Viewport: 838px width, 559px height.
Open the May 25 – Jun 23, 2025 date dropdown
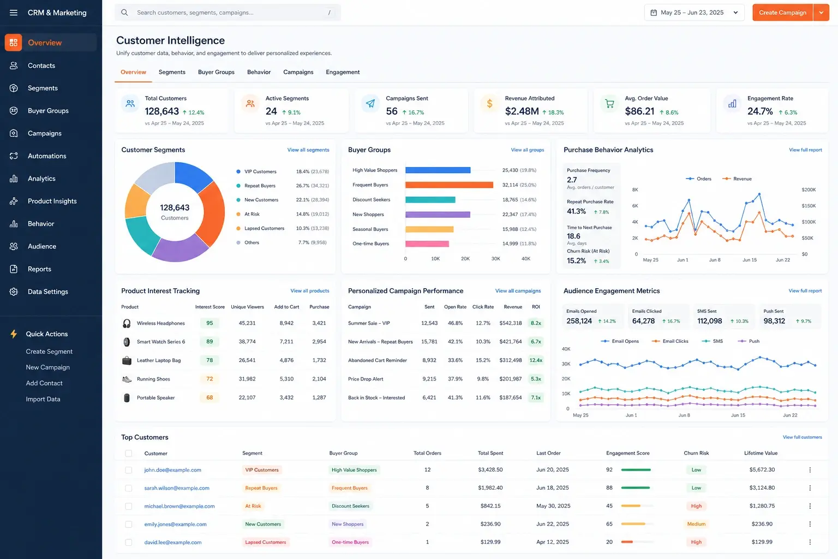(x=694, y=13)
